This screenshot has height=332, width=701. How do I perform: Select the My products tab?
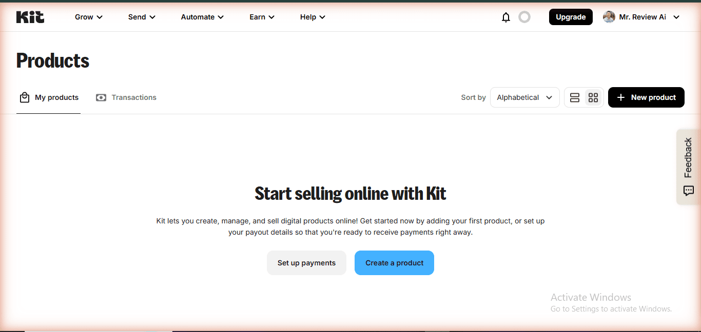click(x=49, y=97)
